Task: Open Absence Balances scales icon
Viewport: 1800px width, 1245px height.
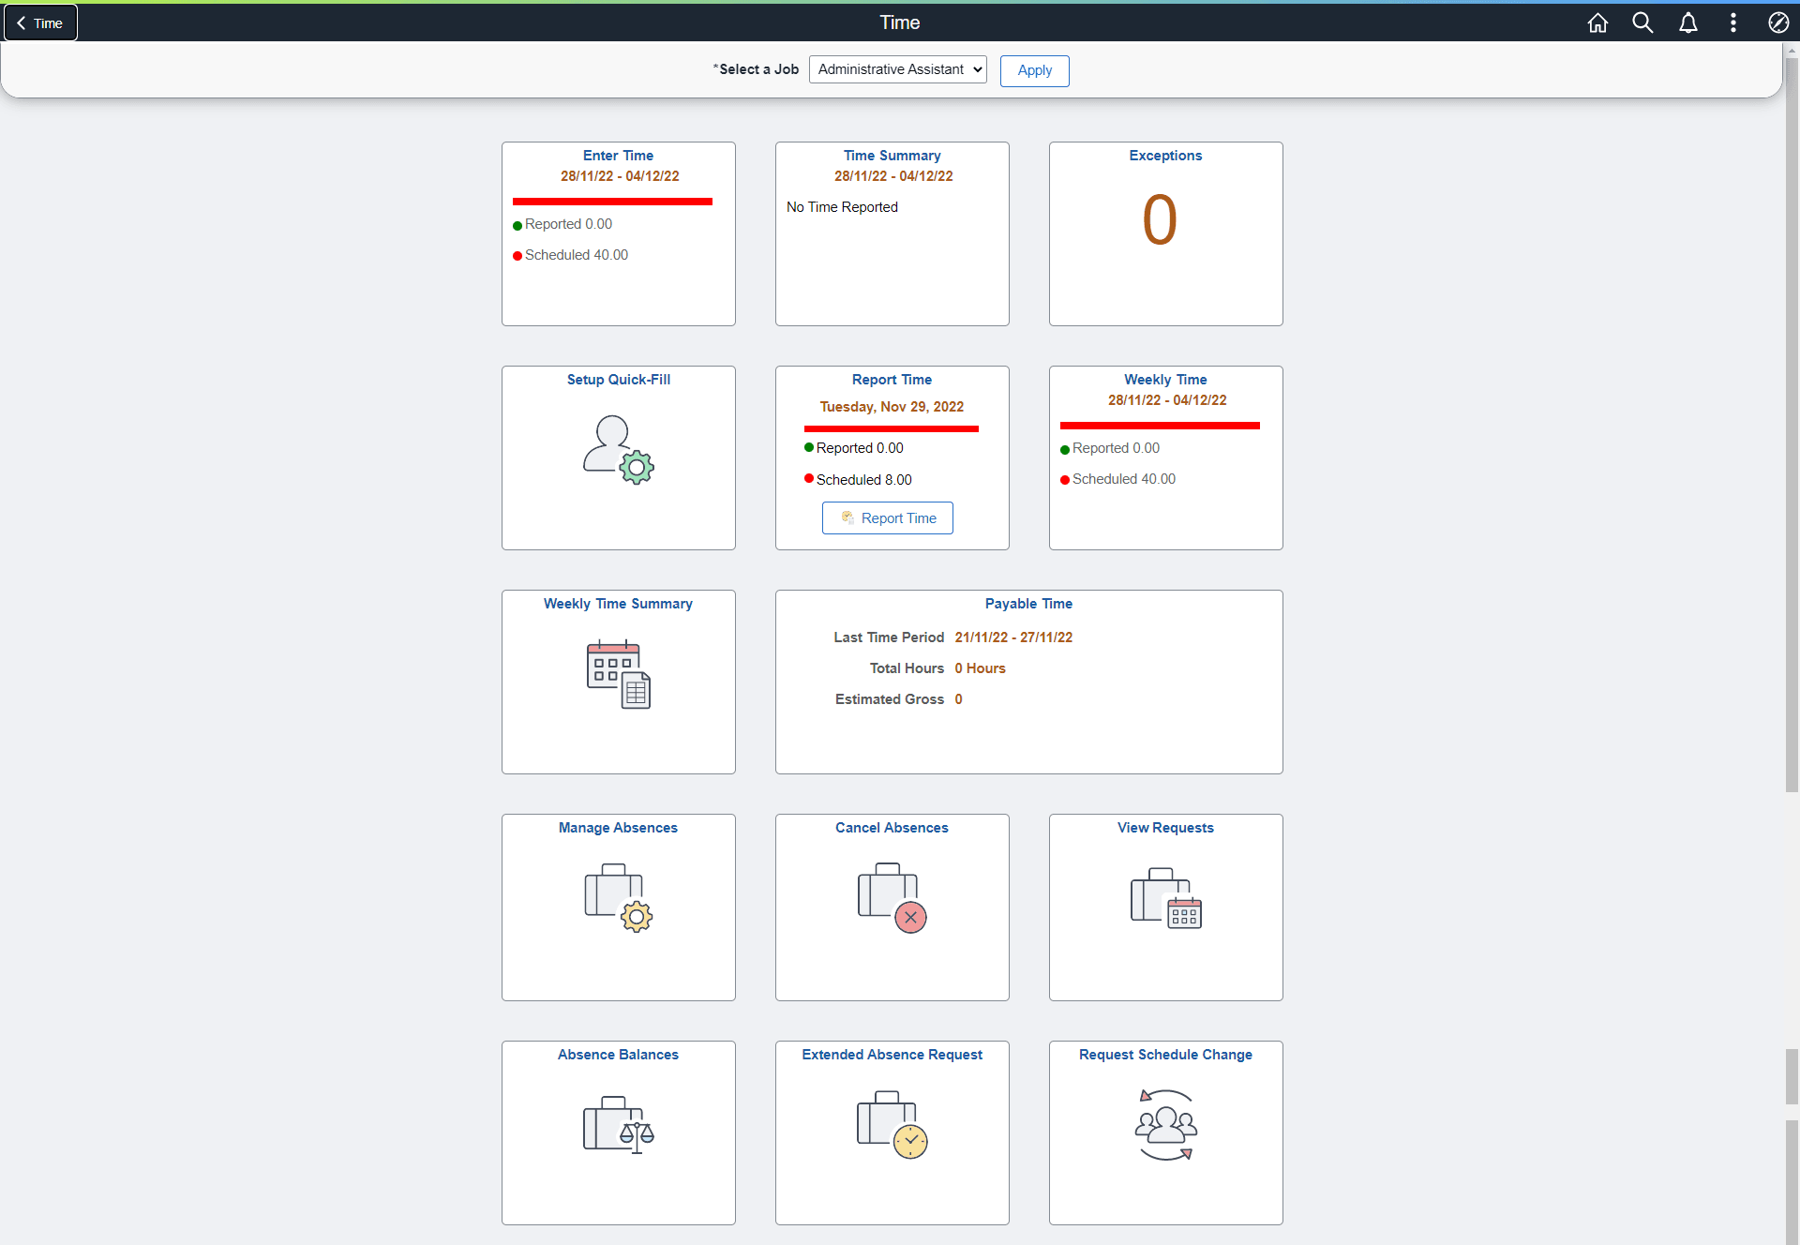Action: point(618,1124)
